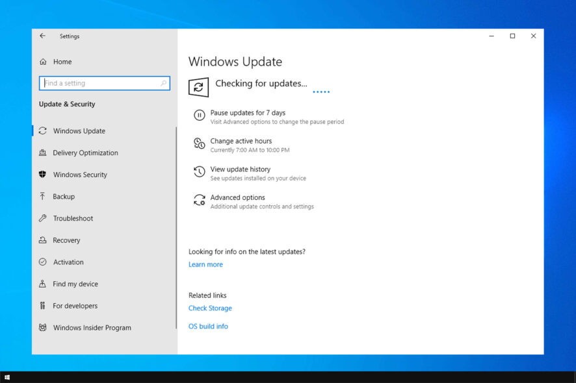The width and height of the screenshot is (576, 383).
Task: Click 'Visit Advanced options to change the pause period'
Action: click(x=277, y=122)
